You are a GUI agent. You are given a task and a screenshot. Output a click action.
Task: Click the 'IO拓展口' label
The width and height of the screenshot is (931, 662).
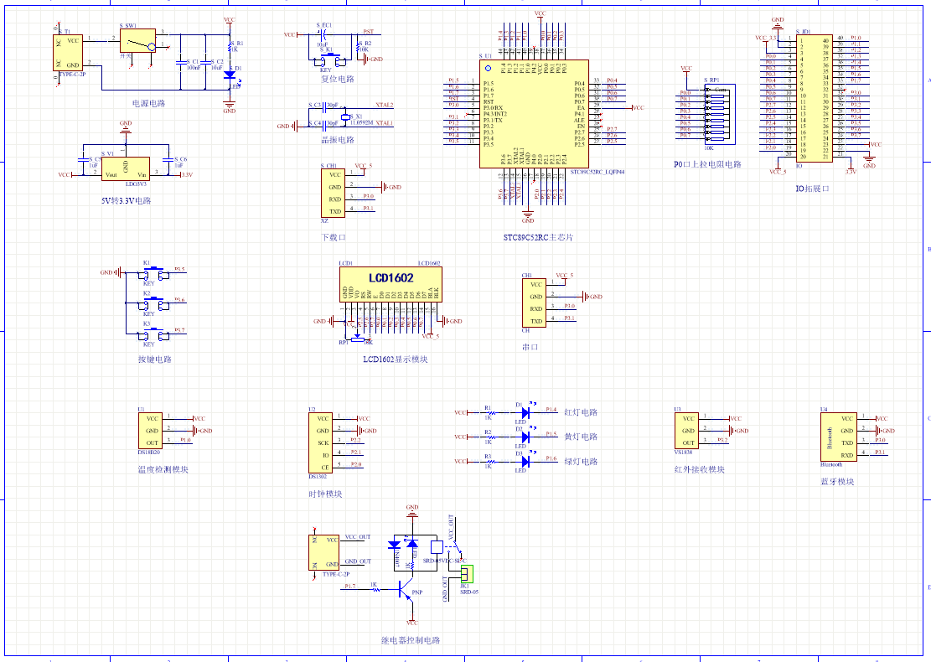812,189
